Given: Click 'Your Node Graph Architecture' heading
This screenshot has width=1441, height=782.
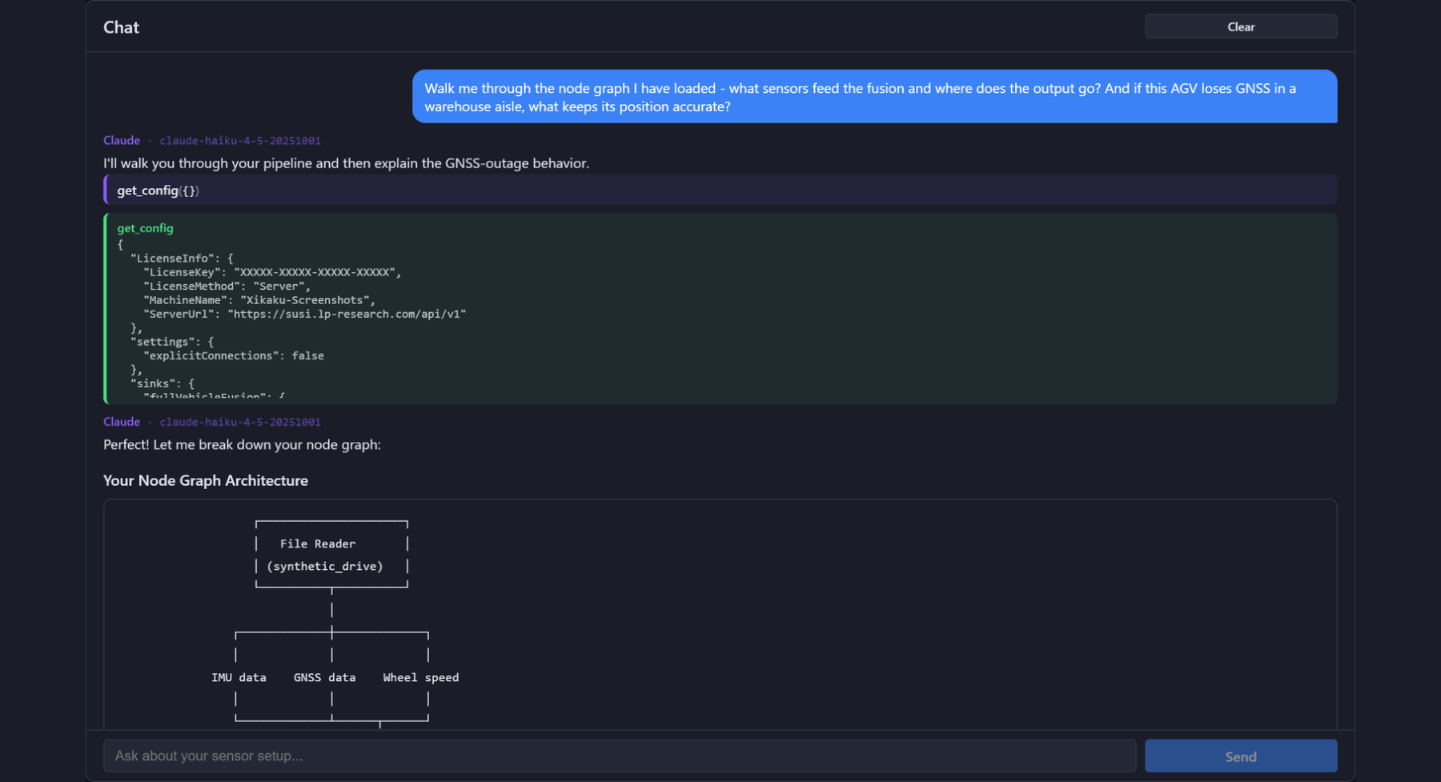Looking at the screenshot, I should (x=206, y=480).
